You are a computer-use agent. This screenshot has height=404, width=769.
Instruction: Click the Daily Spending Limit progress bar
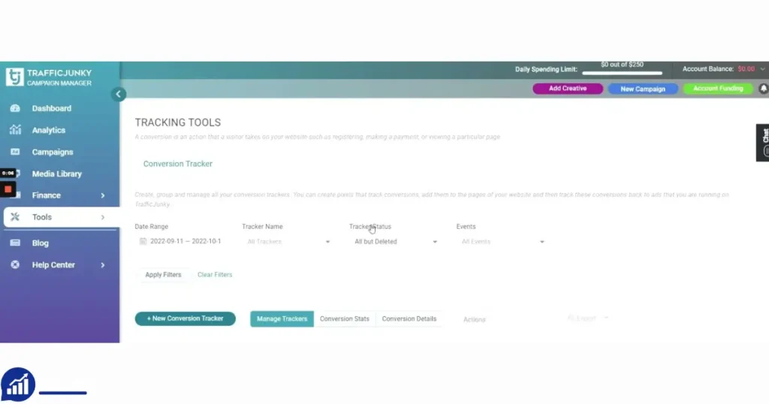[623, 73]
